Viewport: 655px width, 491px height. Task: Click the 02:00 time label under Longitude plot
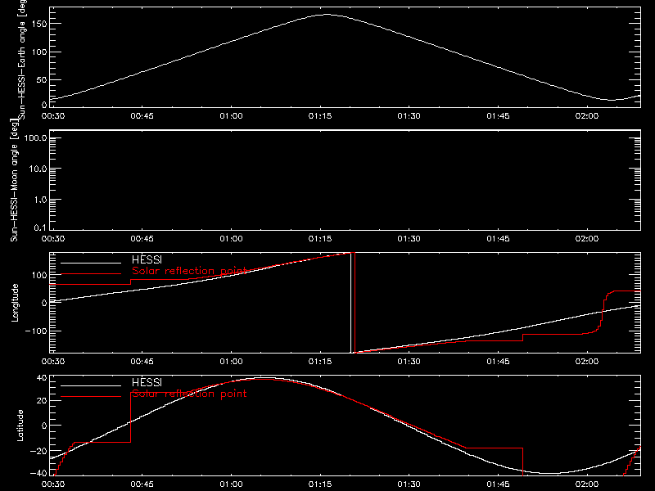(x=587, y=362)
